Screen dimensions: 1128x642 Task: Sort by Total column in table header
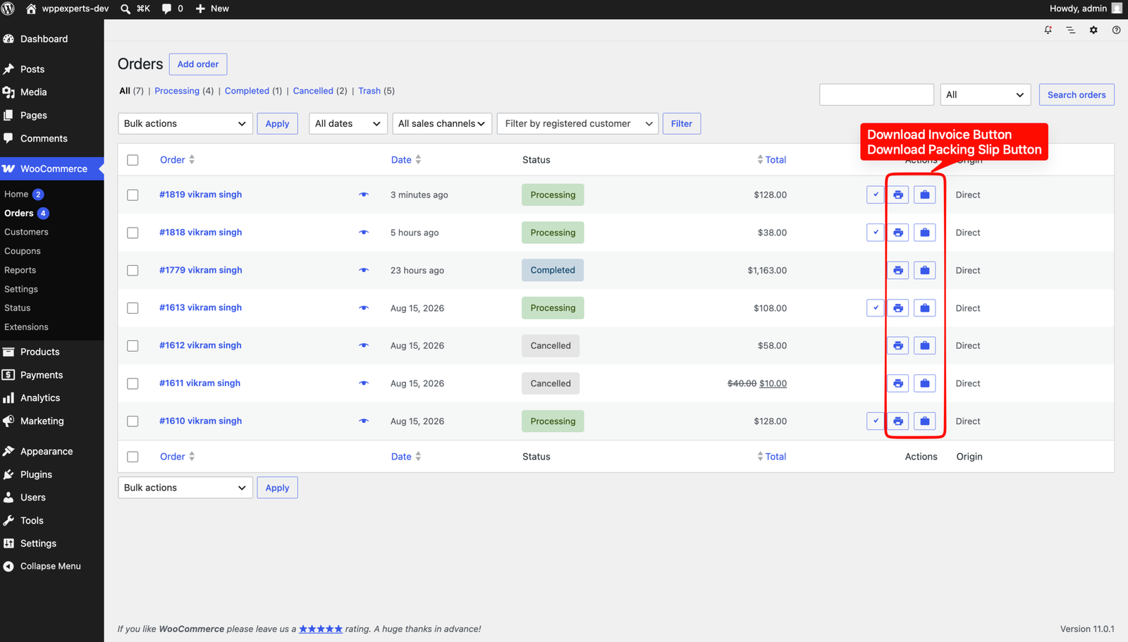[x=772, y=160]
